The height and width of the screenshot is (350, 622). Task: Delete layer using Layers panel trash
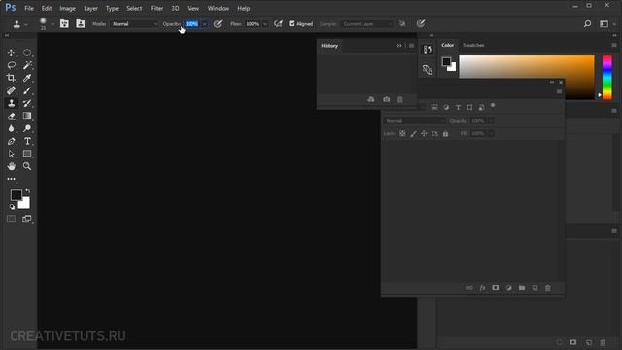tap(548, 288)
